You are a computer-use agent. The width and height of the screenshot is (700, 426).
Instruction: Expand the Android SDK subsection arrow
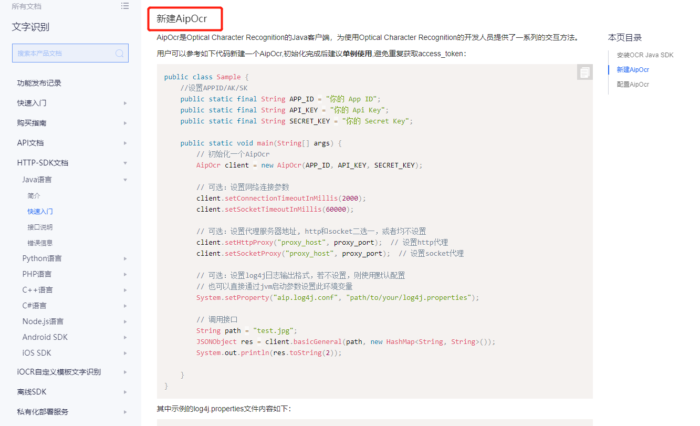click(x=125, y=337)
